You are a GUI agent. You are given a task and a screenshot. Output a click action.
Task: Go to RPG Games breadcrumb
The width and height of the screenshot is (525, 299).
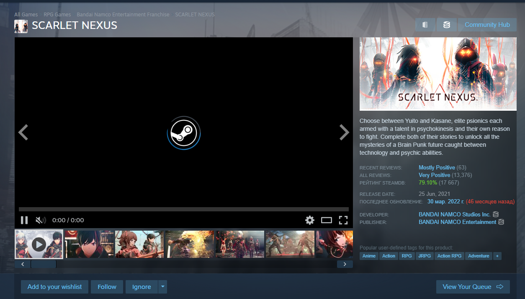(x=57, y=14)
